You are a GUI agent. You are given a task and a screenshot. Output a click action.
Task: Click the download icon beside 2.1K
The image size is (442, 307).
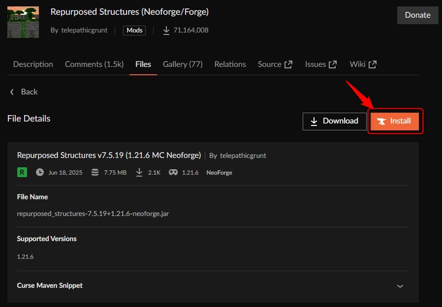(139, 172)
